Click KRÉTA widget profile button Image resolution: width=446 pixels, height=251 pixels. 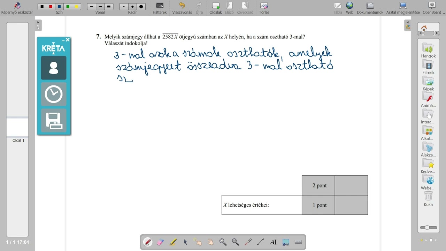pos(54,68)
